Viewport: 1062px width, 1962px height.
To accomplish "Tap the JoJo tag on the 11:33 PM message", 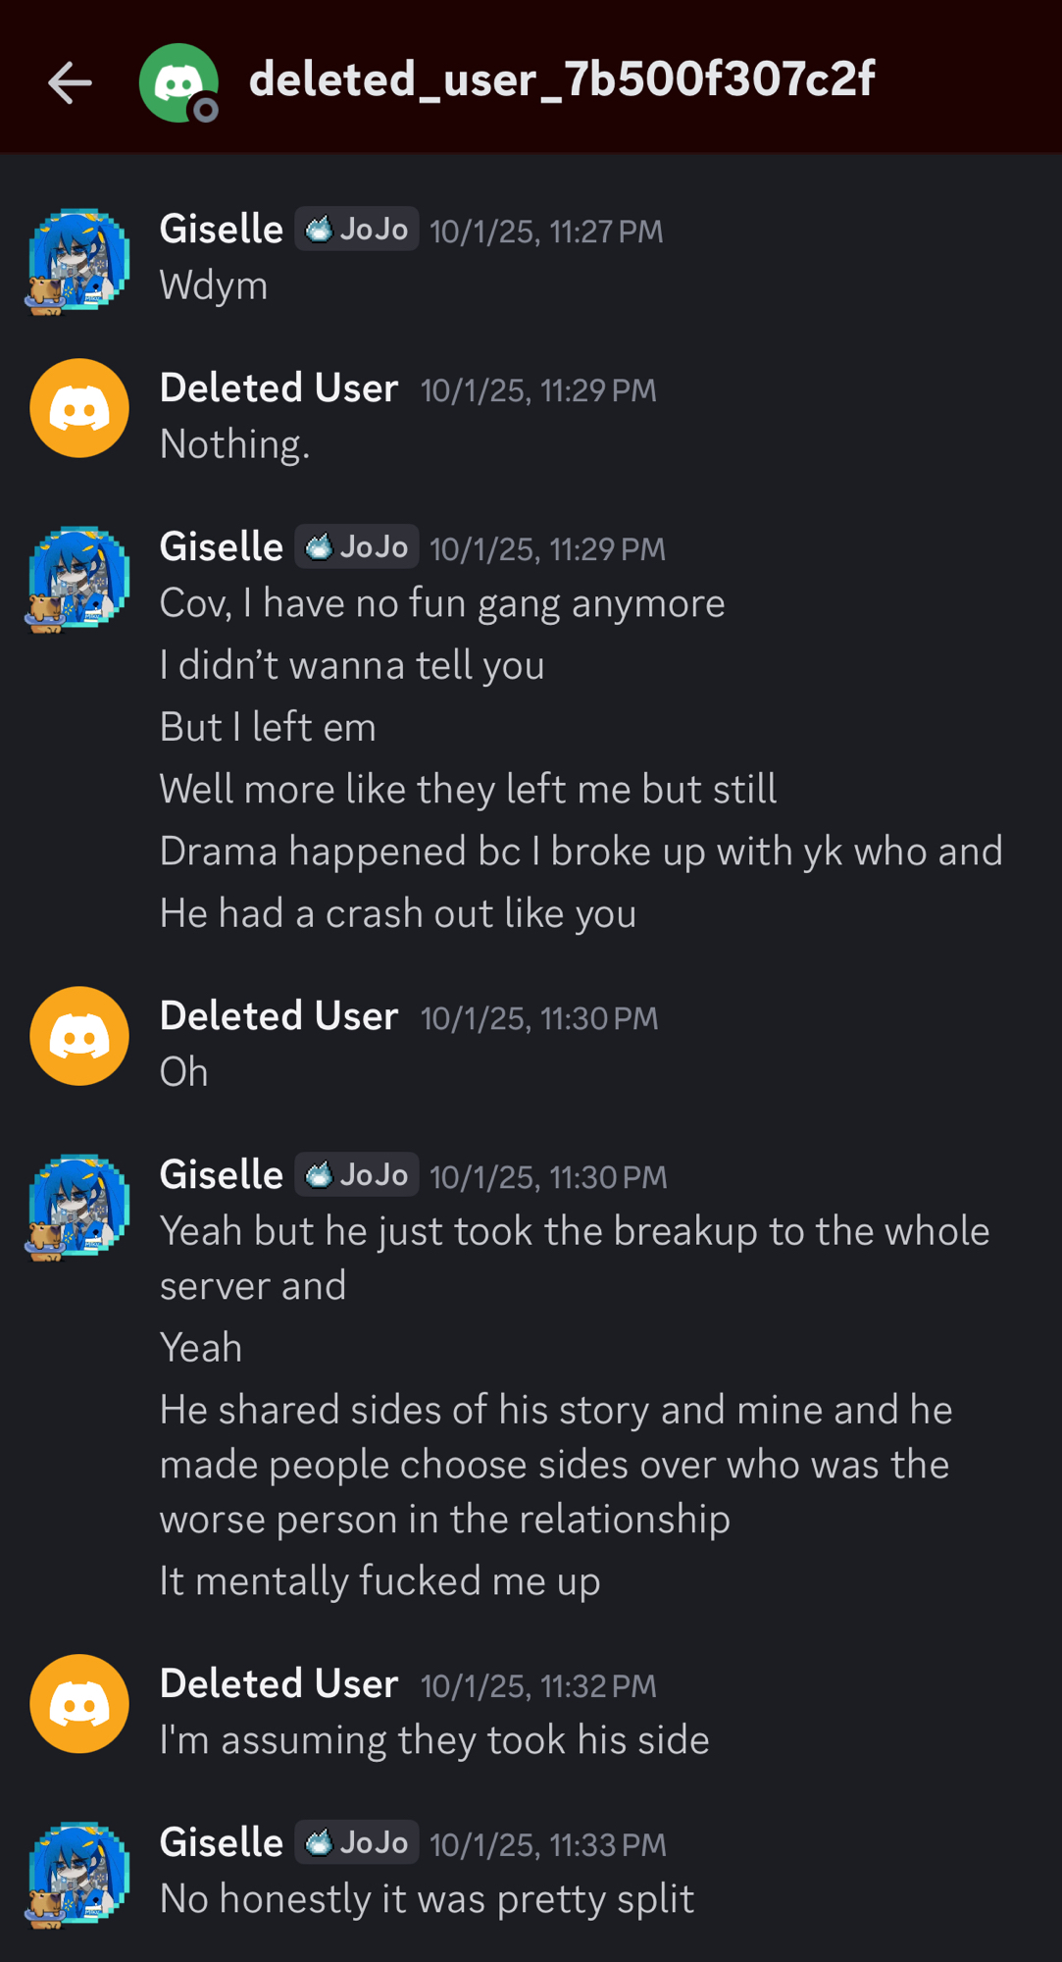I will click(x=357, y=1843).
